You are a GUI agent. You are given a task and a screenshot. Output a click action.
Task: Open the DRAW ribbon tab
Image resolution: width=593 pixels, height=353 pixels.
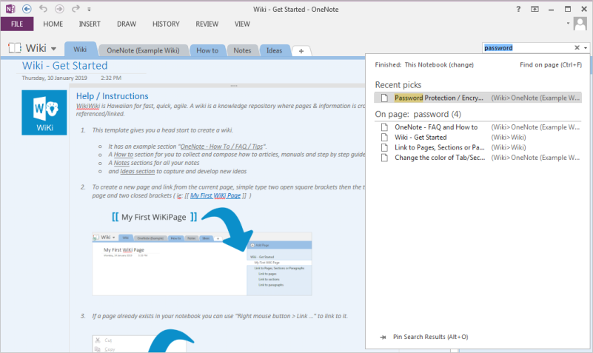[127, 24]
